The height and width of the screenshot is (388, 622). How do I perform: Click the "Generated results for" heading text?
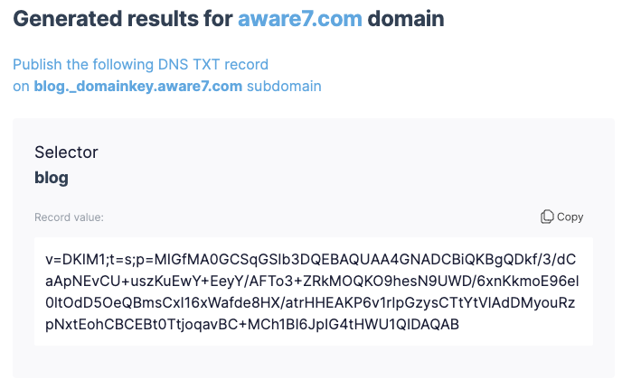coord(122,20)
